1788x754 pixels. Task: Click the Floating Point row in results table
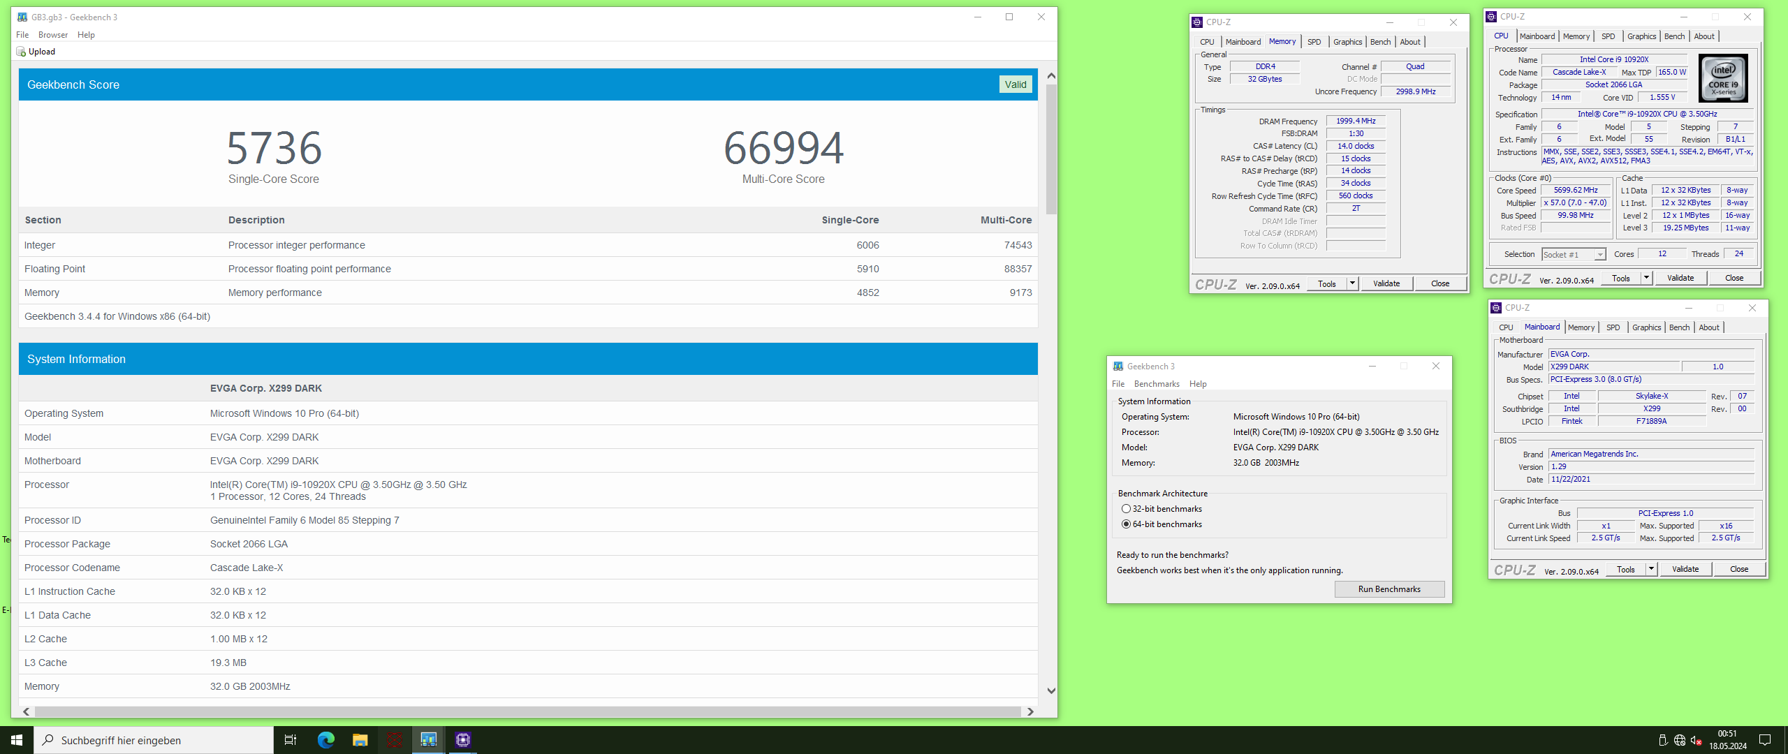pyautogui.click(x=528, y=269)
